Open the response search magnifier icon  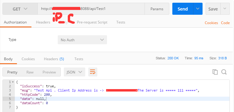pyautogui.click(x=224, y=72)
